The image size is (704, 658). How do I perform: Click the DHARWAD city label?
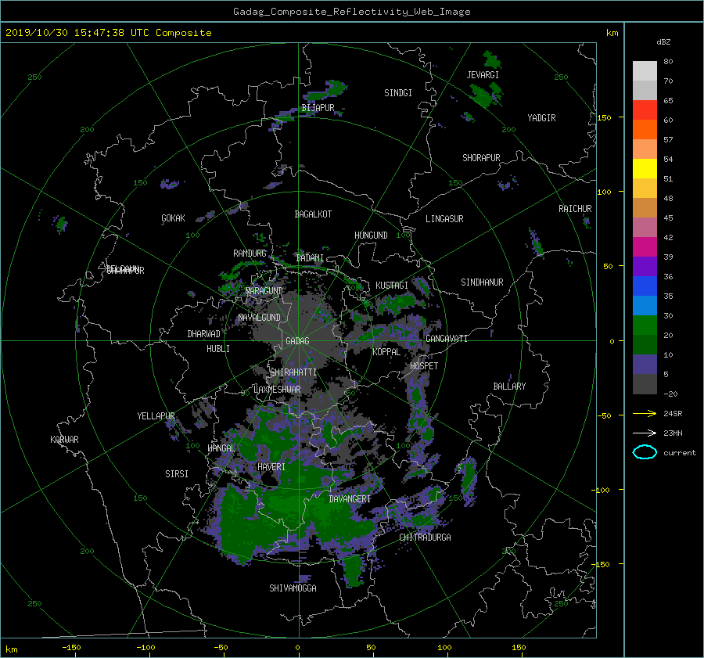coord(203,334)
